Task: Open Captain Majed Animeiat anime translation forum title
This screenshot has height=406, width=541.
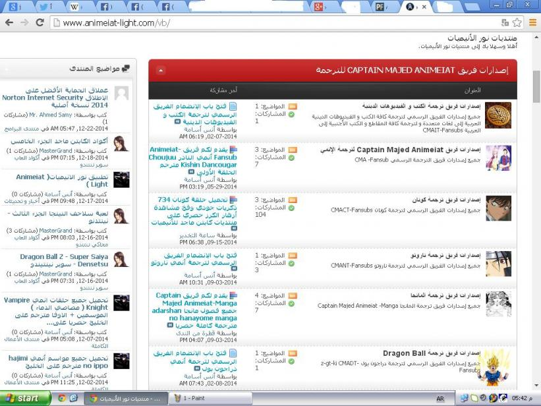Action: click(x=400, y=150)
